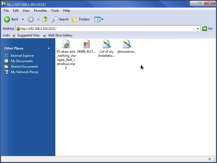
Task: Click the Internet Explorer icon in Other Places
Action: [x=7, y=56]
